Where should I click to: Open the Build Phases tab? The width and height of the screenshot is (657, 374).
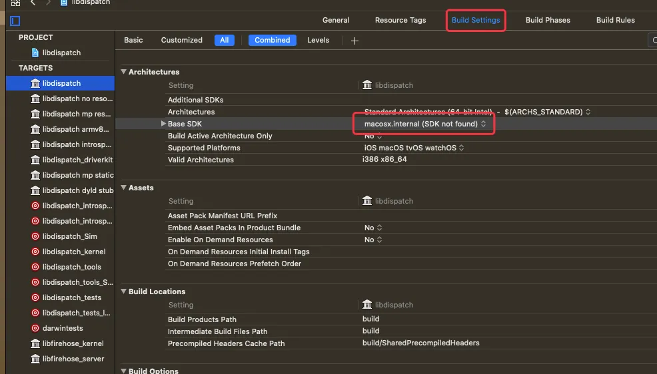tap(548, 20)
